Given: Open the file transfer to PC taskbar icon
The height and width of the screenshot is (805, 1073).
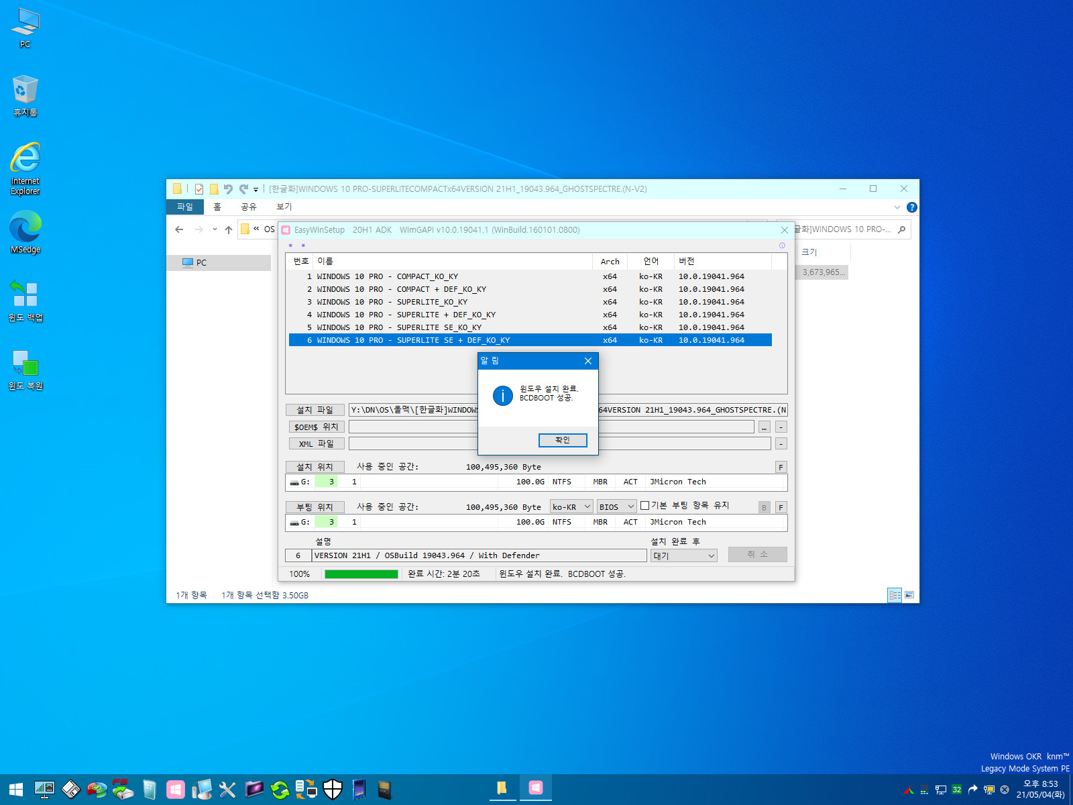Looking at the screenshot, I should [x=306, y=790].
